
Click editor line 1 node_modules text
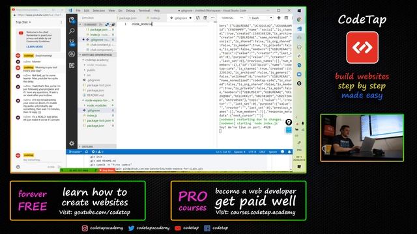point(142,24)
